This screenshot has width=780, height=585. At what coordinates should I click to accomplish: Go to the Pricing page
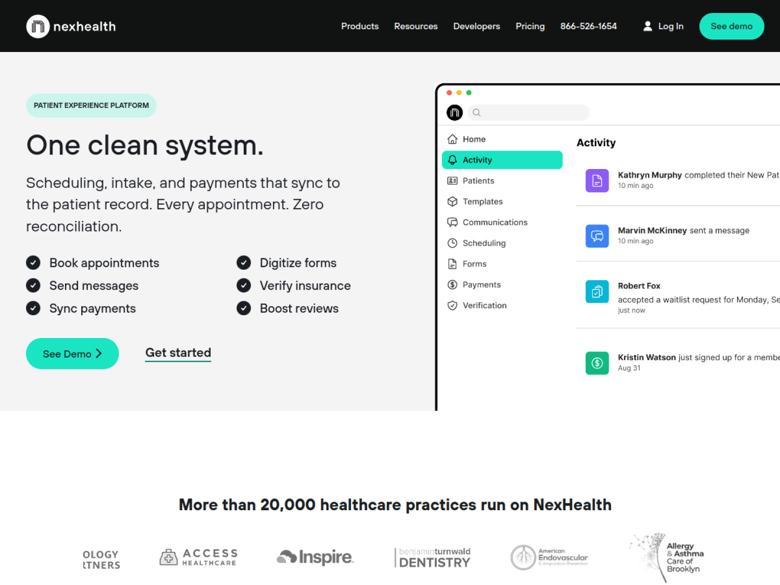[x=530, y=26]
